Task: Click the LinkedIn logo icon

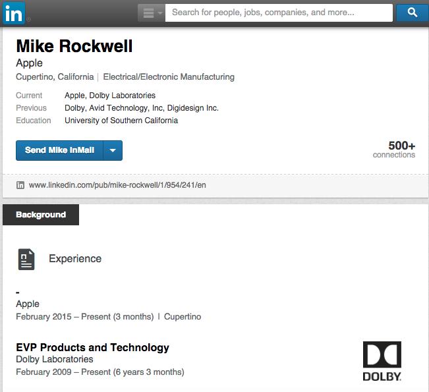Action: pos(14,13)
